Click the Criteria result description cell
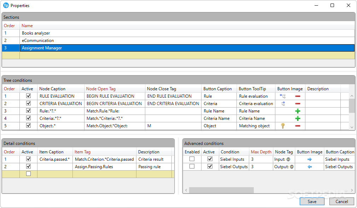Viewport: 357px width, 208px height. pyautogui.click(x=154, y=159)
